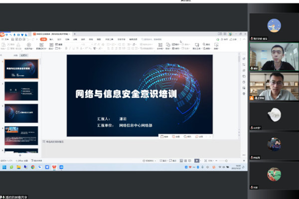Image resolution: width=299 pixels, height=199 pixels.
Task: Add a new document tab with plus
Action: point(75,34)
